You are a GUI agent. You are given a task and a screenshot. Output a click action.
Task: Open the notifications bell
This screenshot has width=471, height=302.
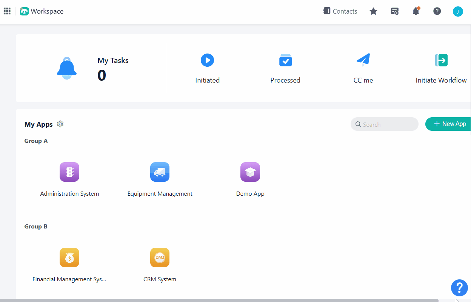point(416,11)
